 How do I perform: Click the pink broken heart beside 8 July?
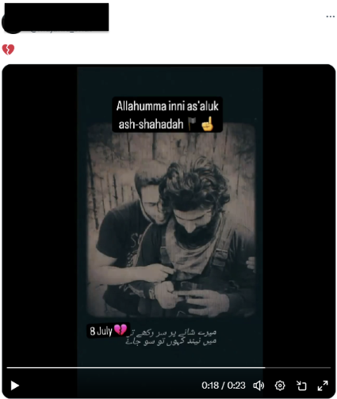pyautogui.click(x=121, y=330)
